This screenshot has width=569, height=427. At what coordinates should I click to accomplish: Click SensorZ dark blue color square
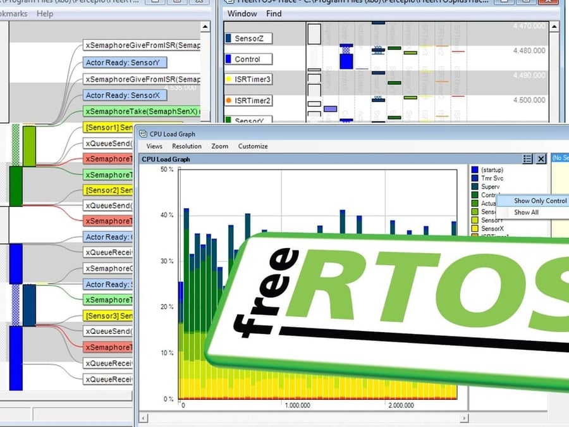(x=229, y=38)
